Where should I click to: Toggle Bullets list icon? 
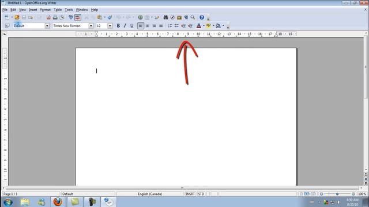pyautogui.click(x=176, y=26)
